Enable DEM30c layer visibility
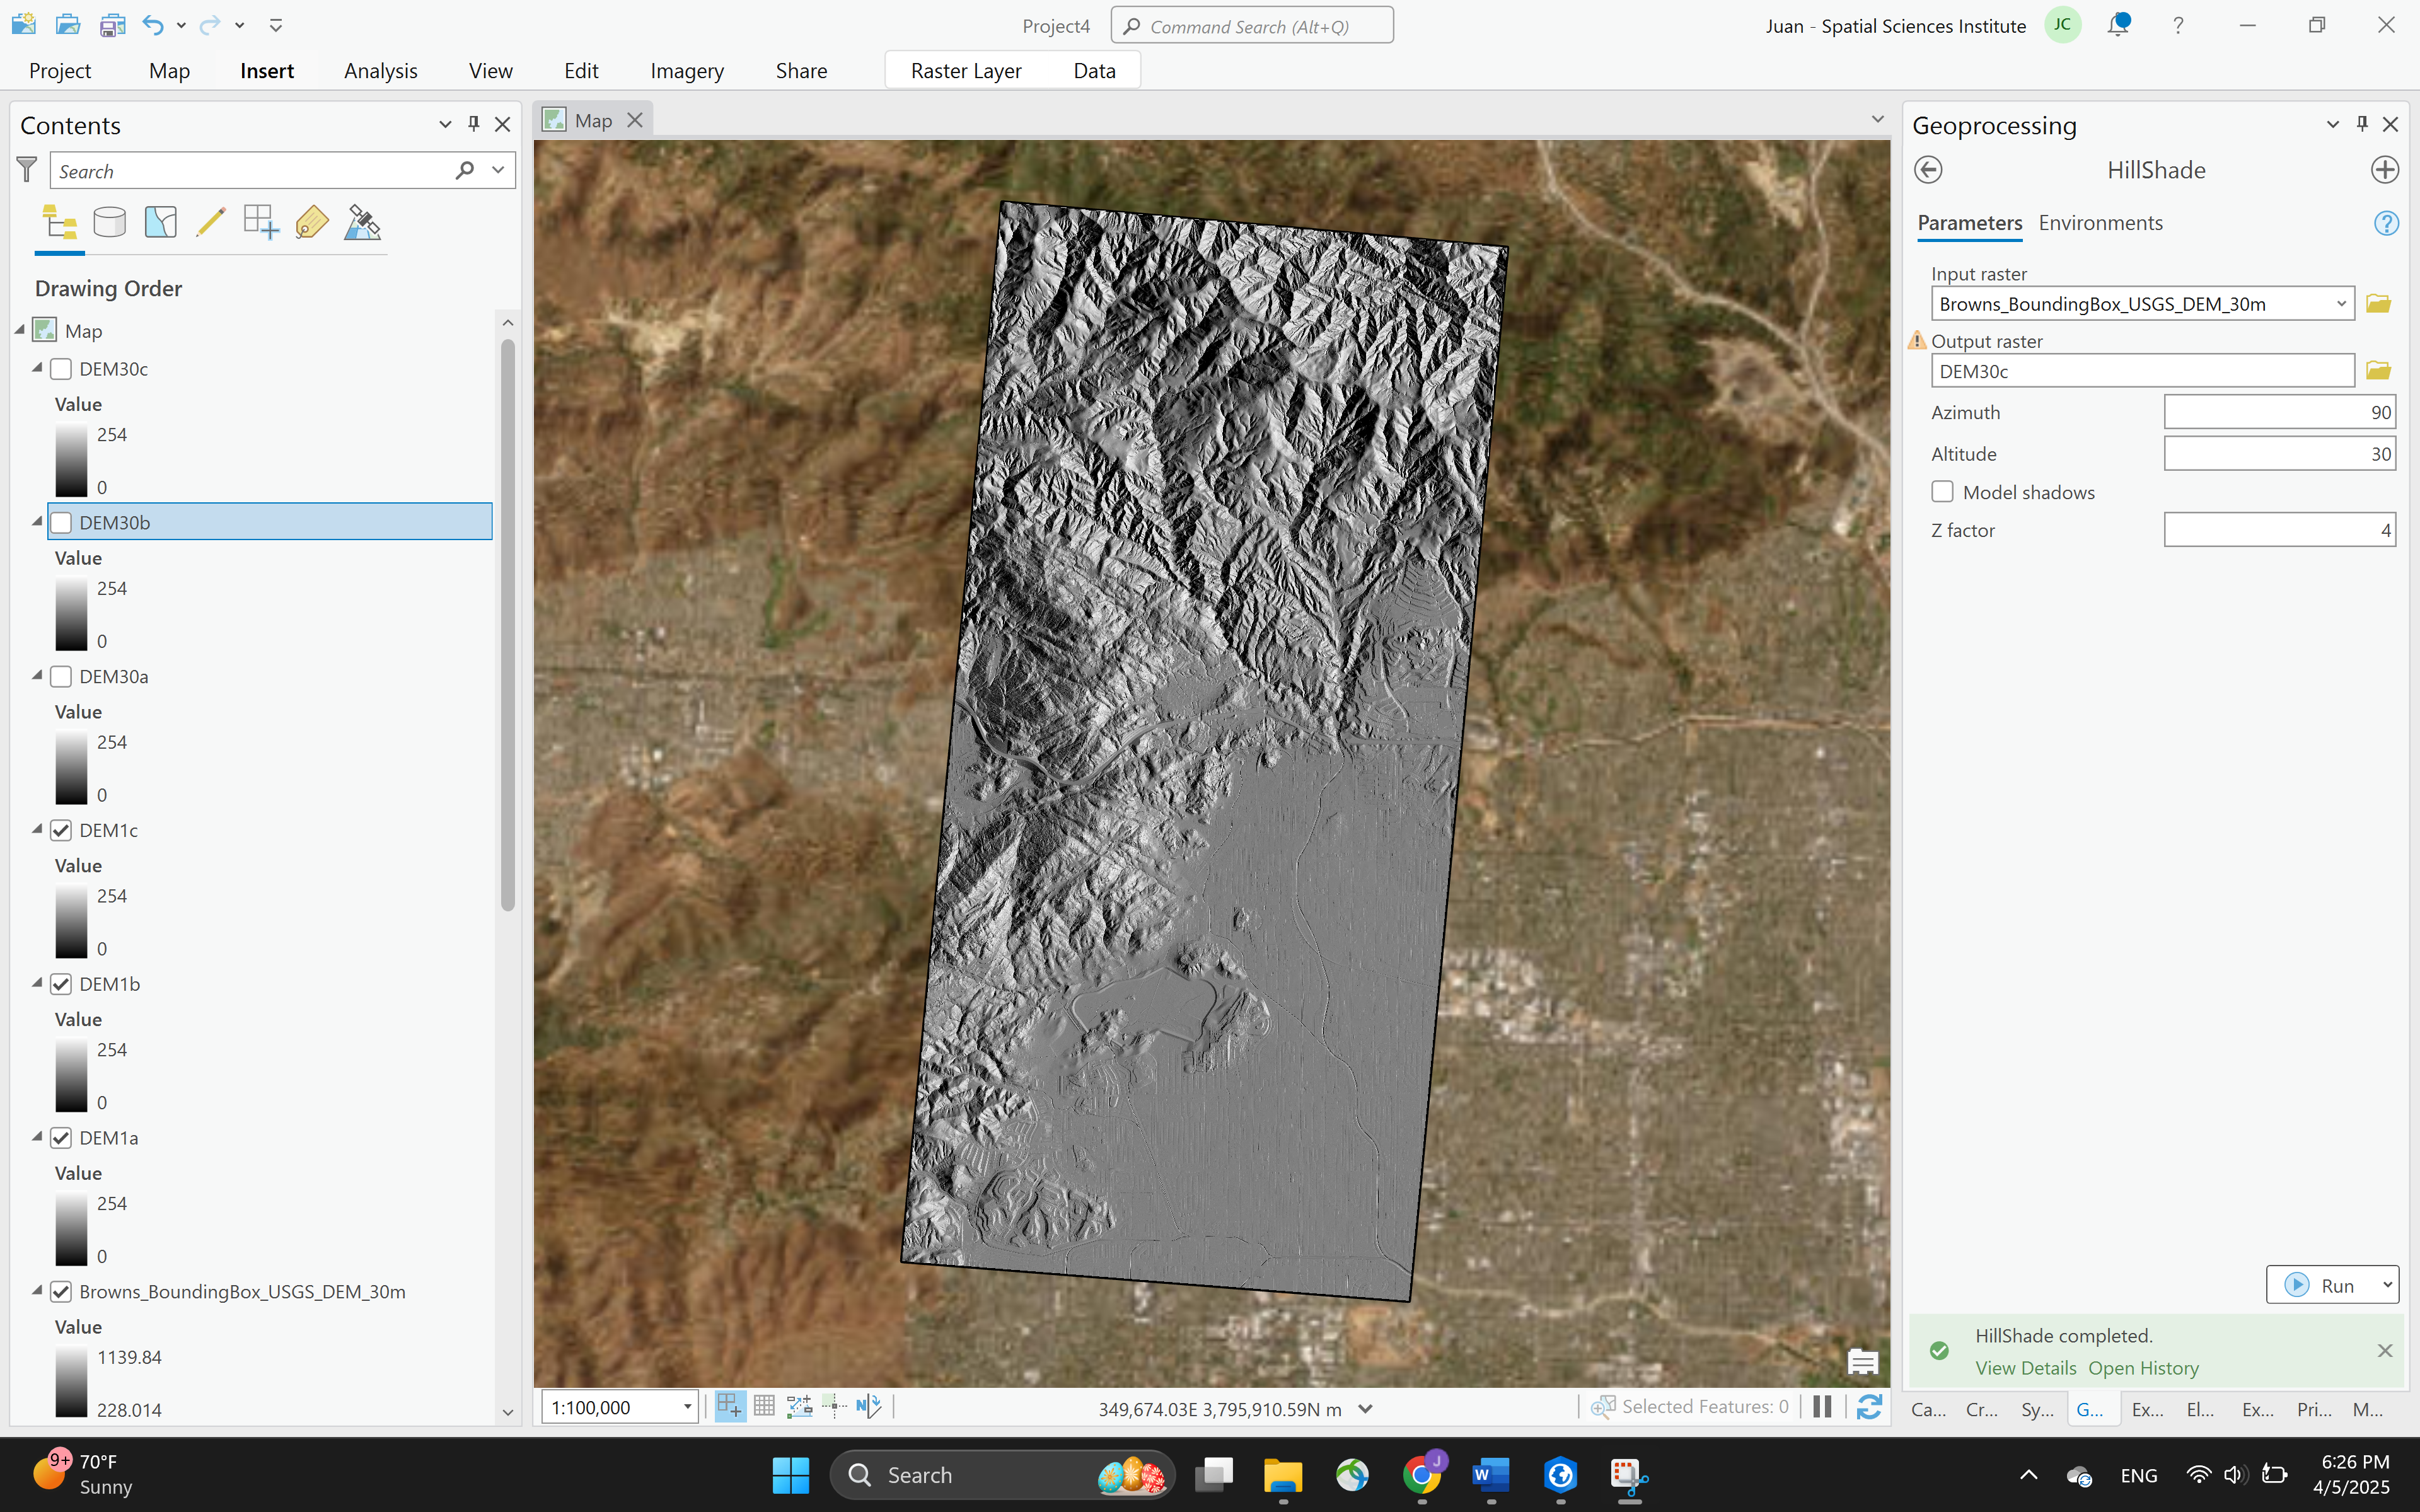 point(61,369)
